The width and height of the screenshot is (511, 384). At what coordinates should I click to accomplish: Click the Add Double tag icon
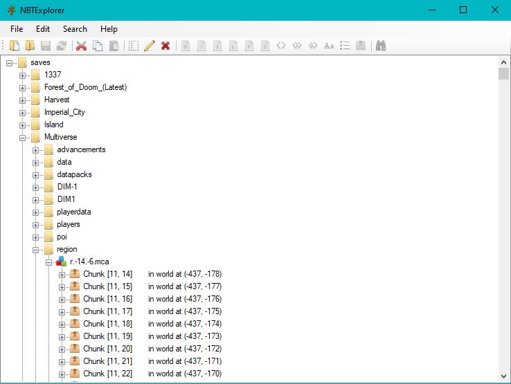[x=265, y=46]
